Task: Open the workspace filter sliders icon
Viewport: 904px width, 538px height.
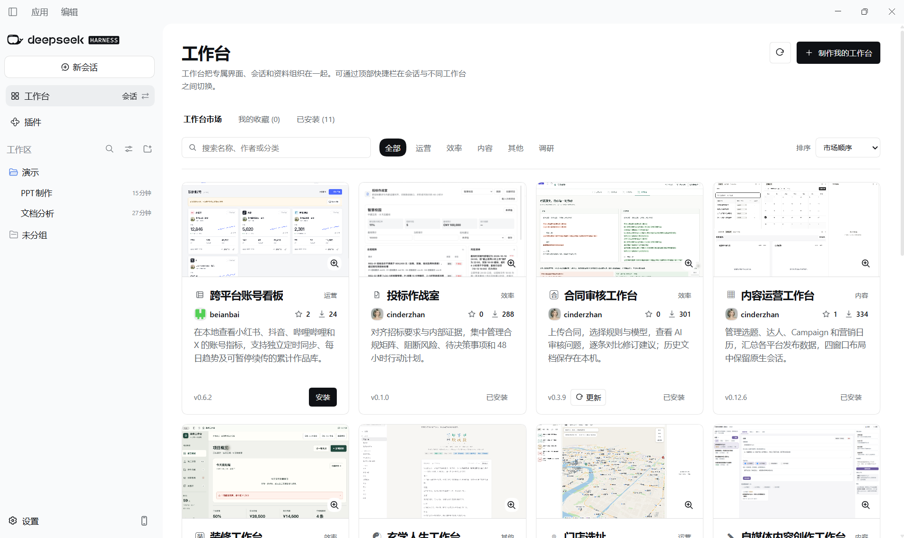Action: pos(129,149)
